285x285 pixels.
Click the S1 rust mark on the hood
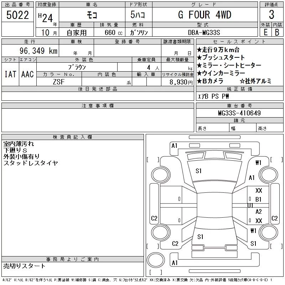click(198, 171)
